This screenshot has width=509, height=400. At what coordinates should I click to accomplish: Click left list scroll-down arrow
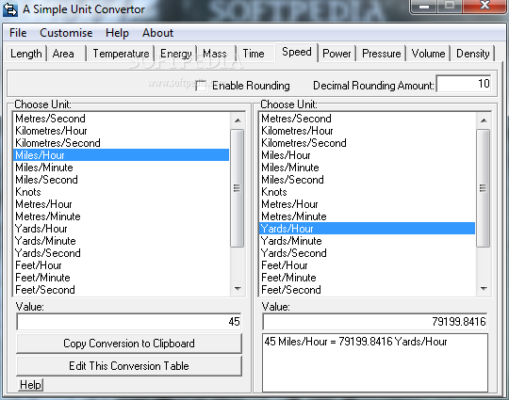coord(238,289)
